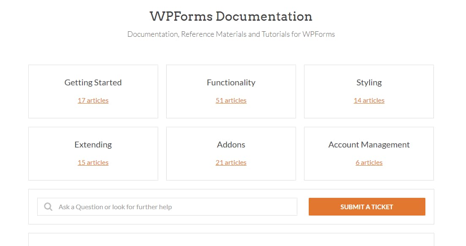Open the "15 articles" link under Extending

coord(93,162)
